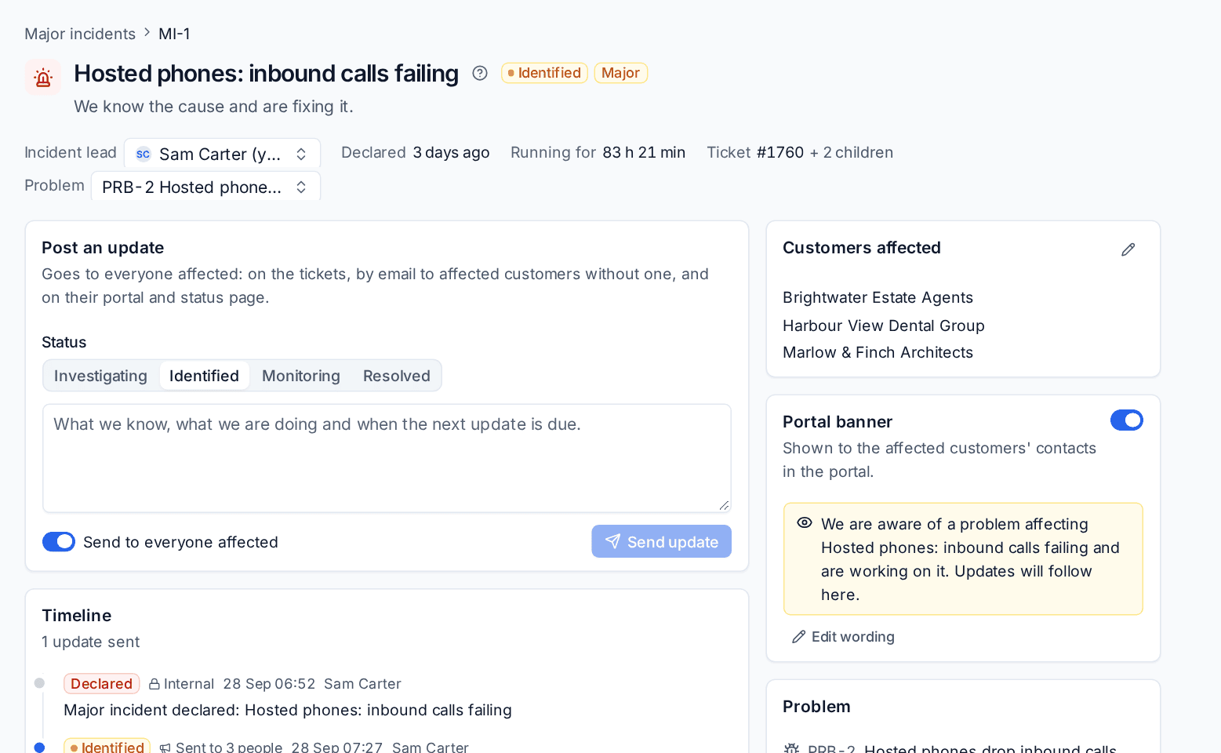
Task: Edit the customers affected list
Action: pos(1128,249)
